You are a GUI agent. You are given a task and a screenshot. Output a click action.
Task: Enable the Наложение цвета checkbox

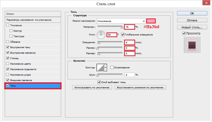[x=8, y=64]
